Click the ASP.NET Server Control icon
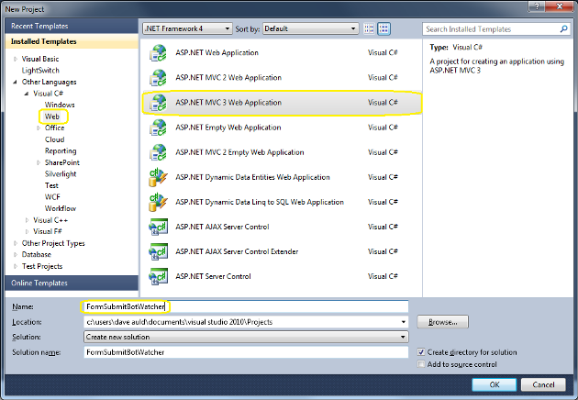 [158, 276]
